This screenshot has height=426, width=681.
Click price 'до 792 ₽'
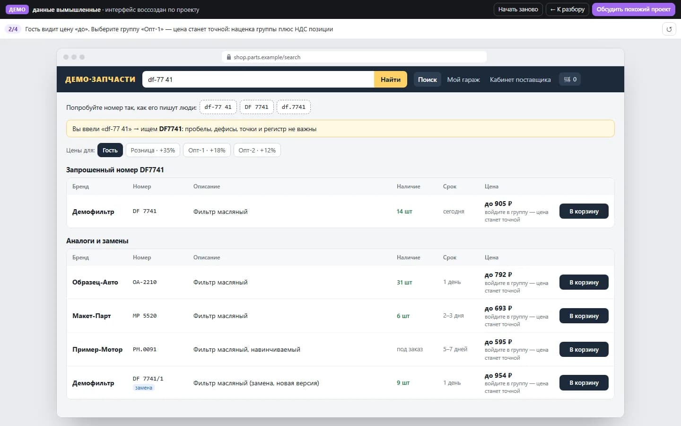[x=498, y=275]
